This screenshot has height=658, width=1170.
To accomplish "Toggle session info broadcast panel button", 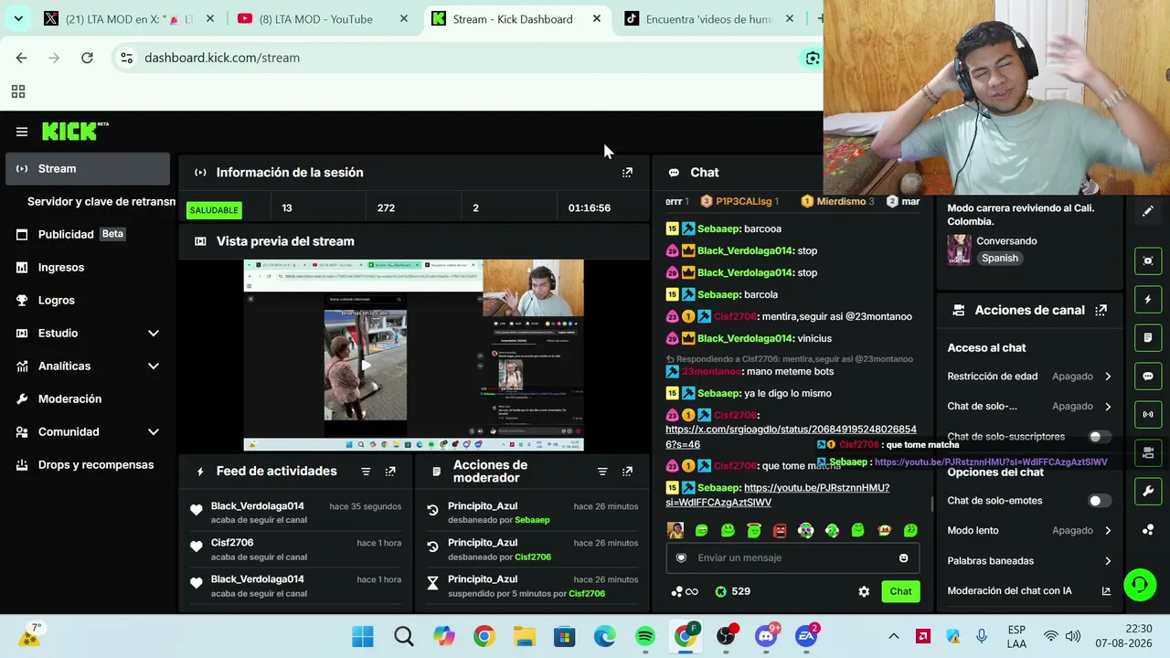I will coord(1148,414).
